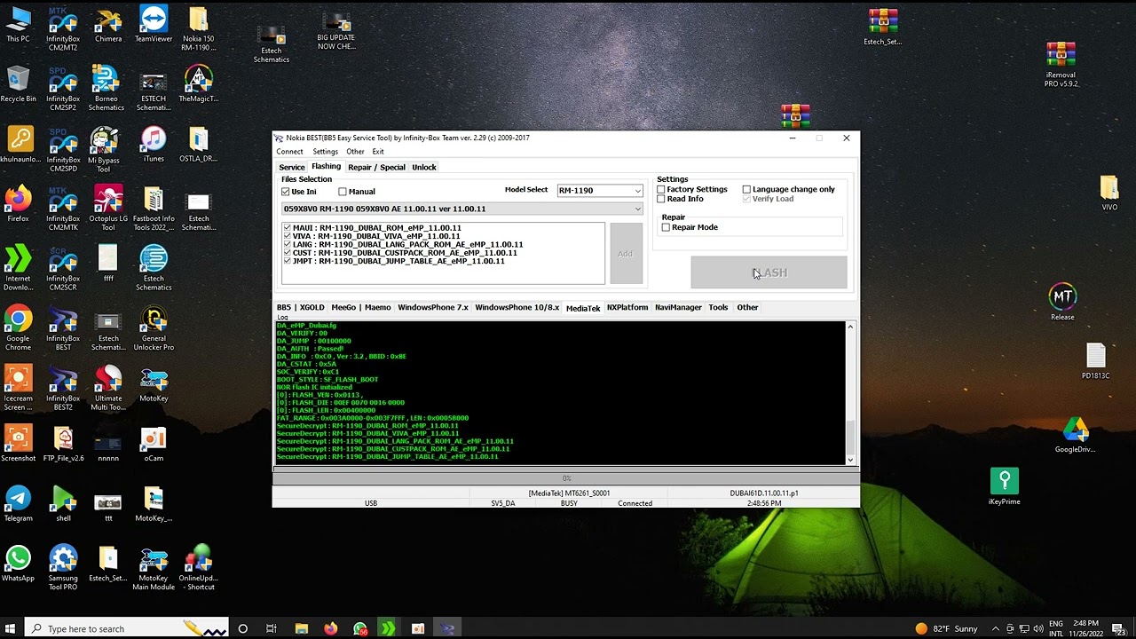
Task: Open Samsung Tool PRO icon
Action: click(x=63, y=568)
